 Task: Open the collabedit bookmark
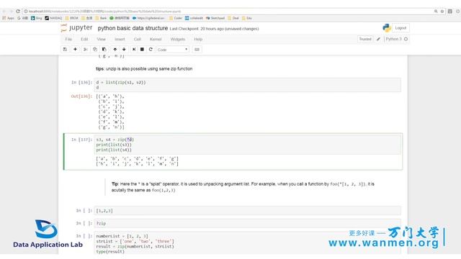(x=194, y=18)
